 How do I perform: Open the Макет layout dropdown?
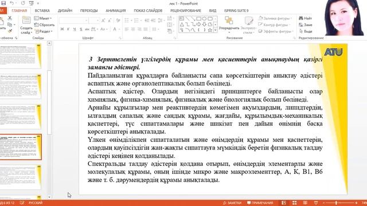pos(43,18)
